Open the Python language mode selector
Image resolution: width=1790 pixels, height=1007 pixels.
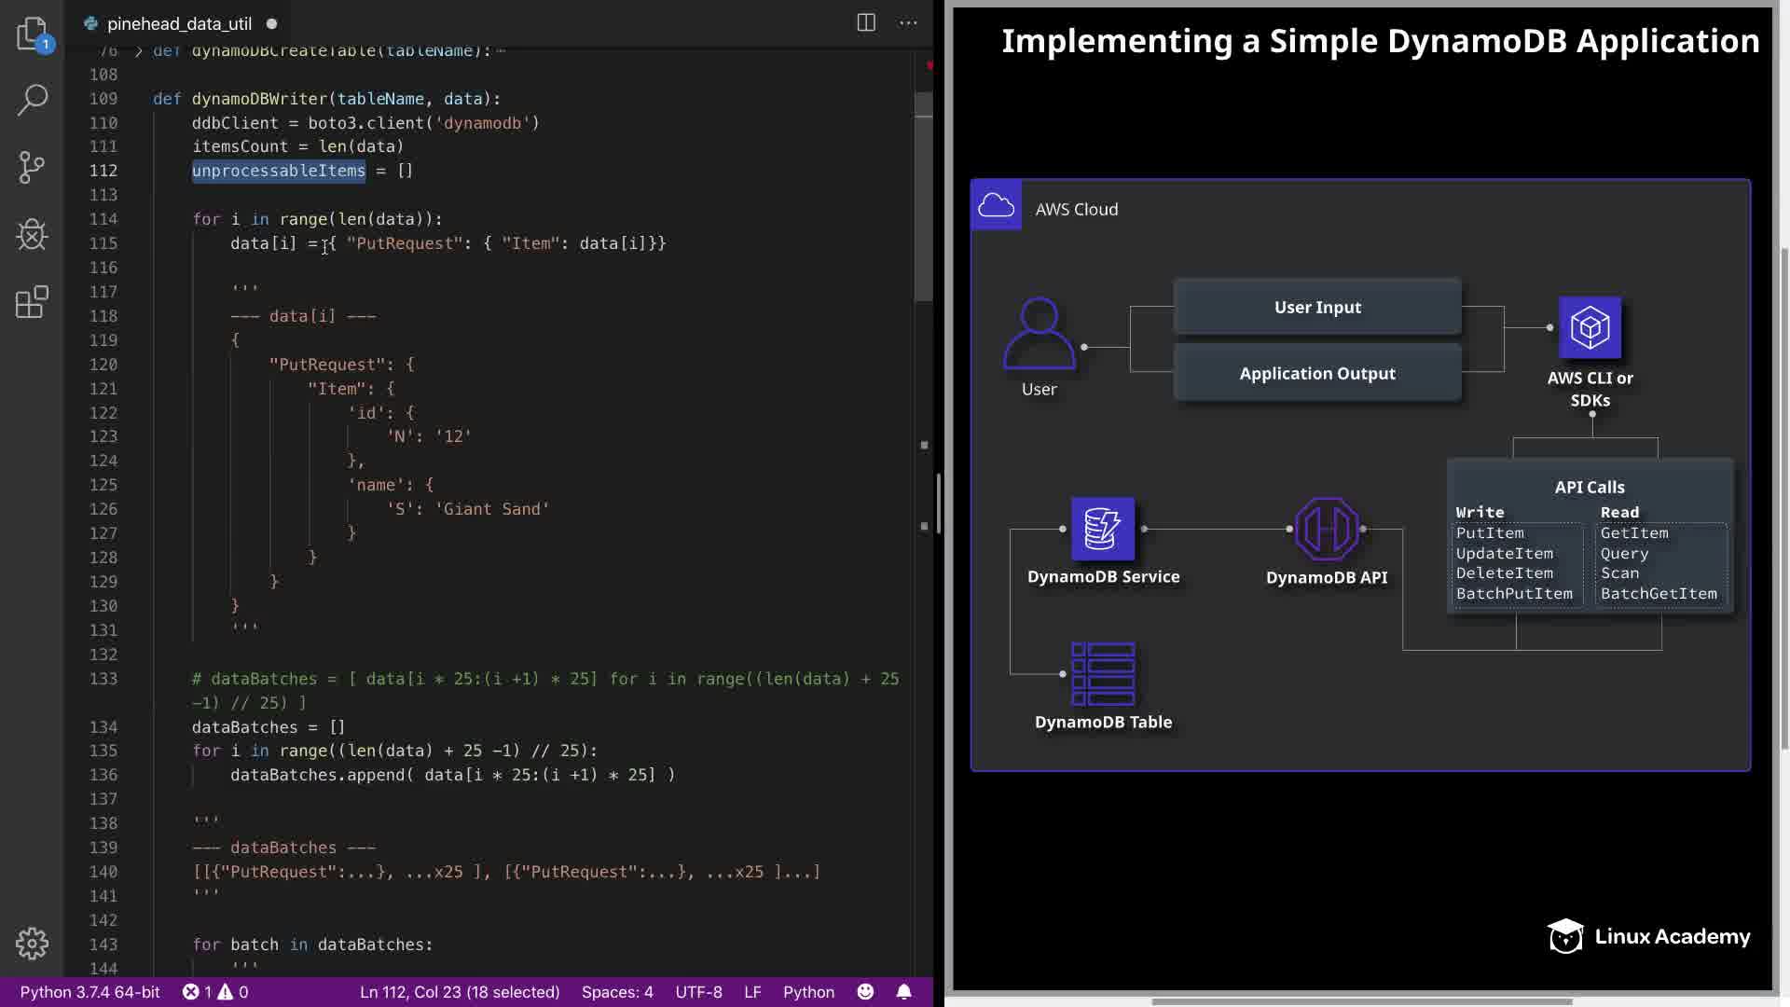(x=808, y=992)
